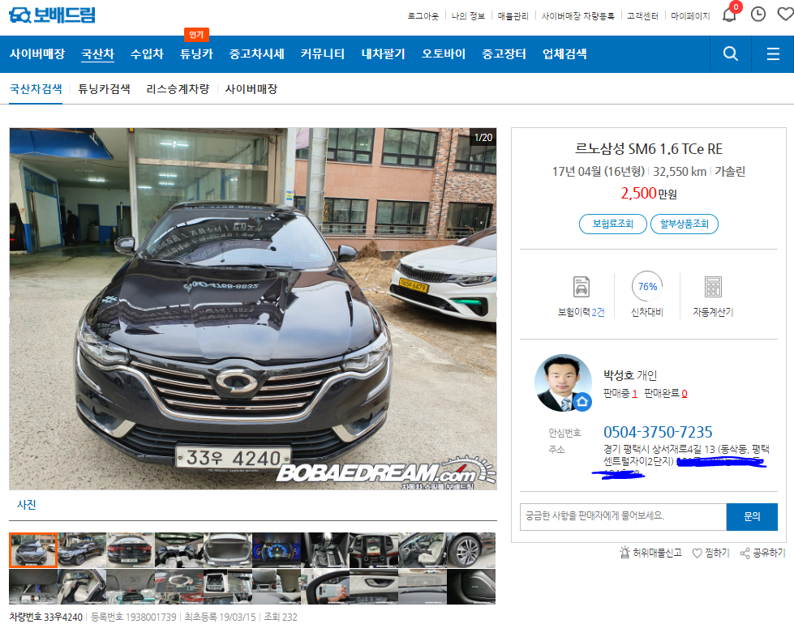
Task: Open 사이버매장 in blue navigation bar
Action: [37, 53]
